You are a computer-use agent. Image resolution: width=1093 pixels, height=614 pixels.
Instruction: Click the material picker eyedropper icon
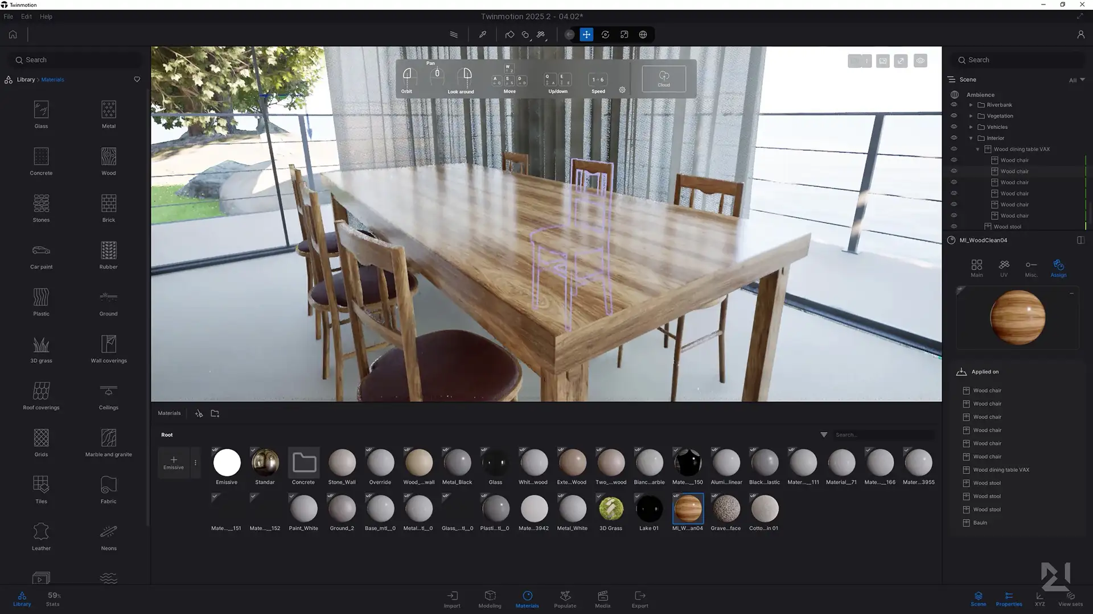coord(483,35)
